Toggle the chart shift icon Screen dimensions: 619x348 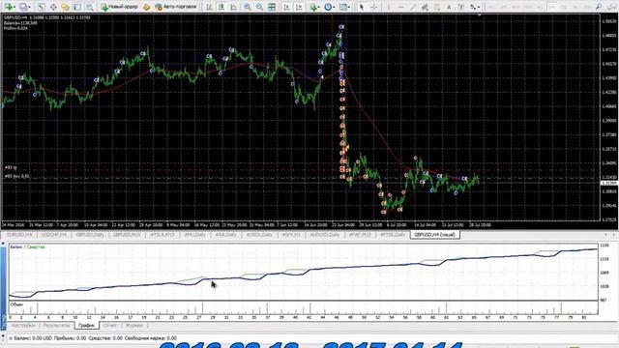coord(299,7)
